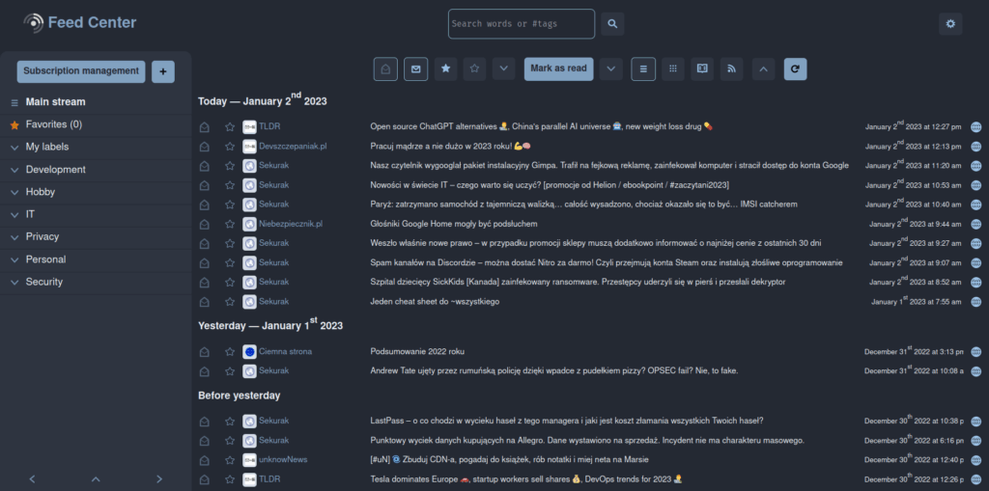
Task: Open globe link for Andrew Tate article
Action: click(x=975, y=371)
